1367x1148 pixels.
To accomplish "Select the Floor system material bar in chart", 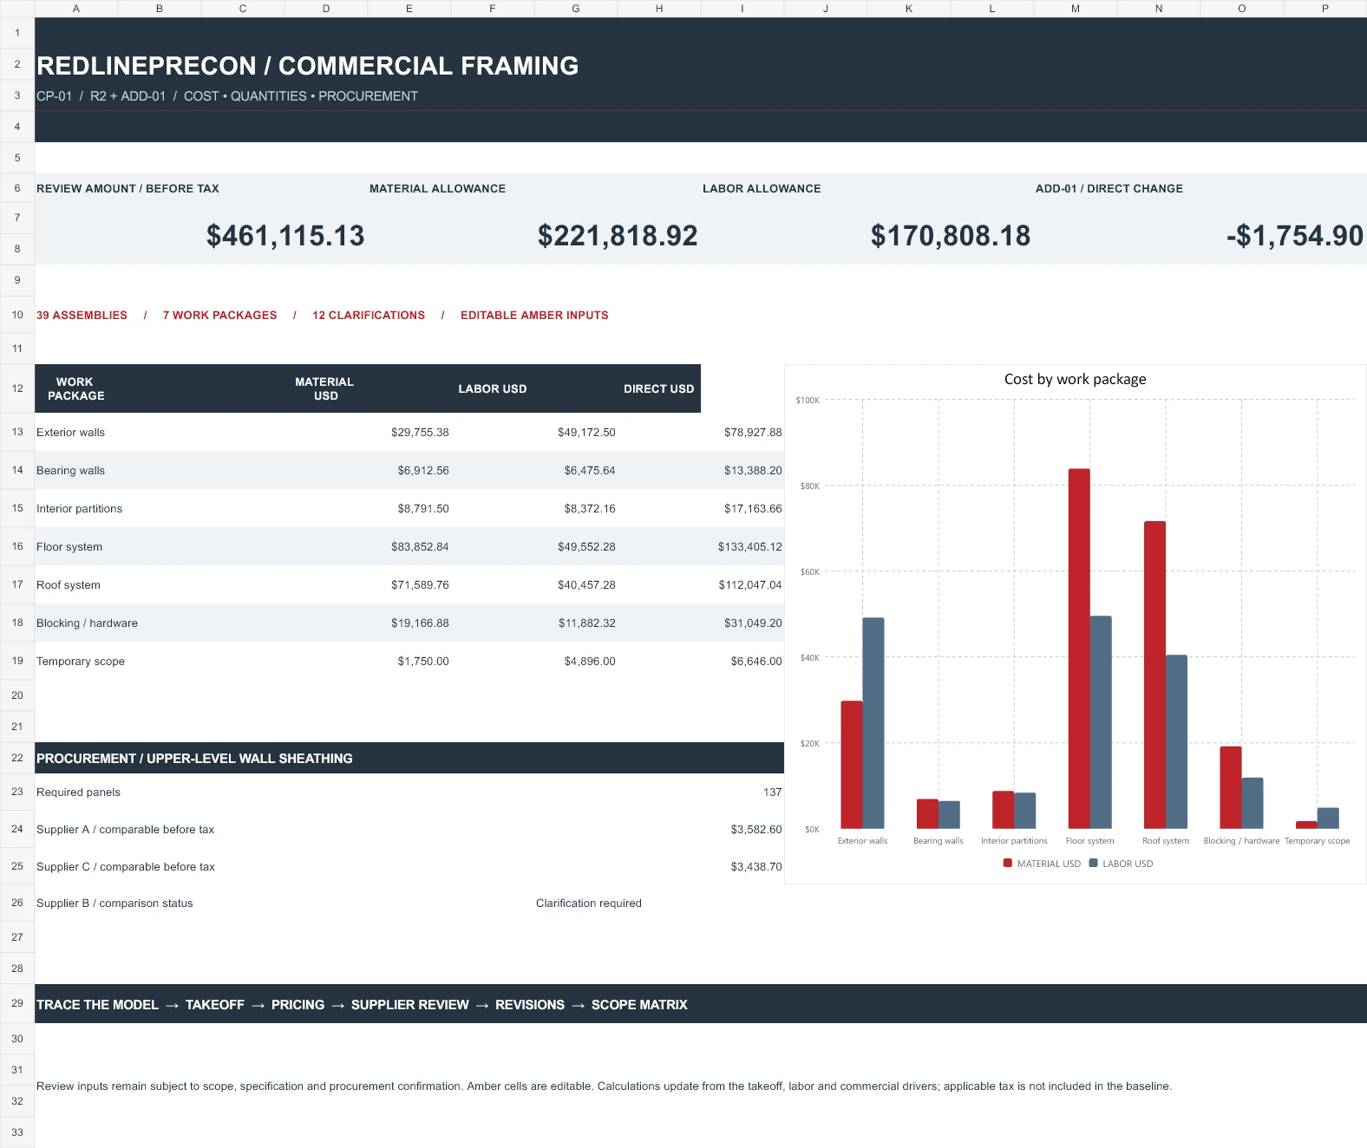I will (x=1079, y=649).
